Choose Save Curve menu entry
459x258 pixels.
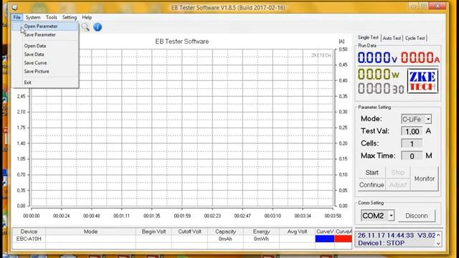point(45,62)
